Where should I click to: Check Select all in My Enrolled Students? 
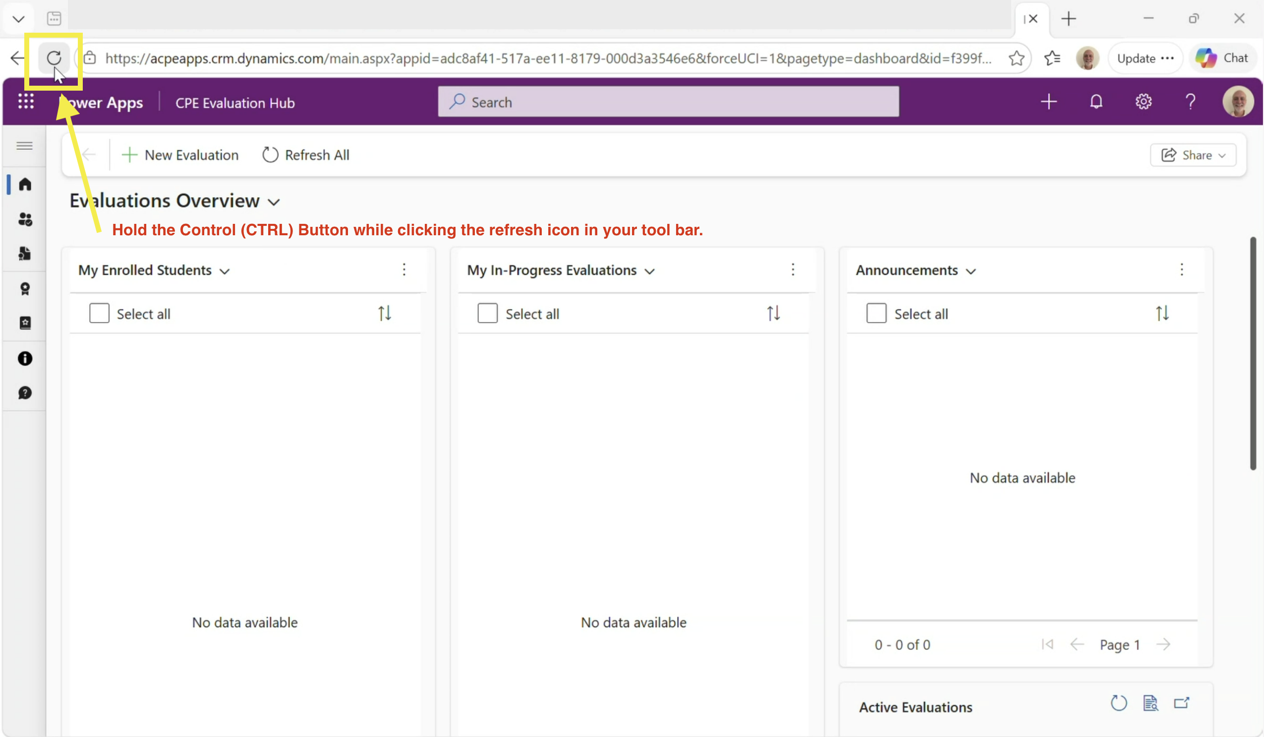(x=99, y=314)
